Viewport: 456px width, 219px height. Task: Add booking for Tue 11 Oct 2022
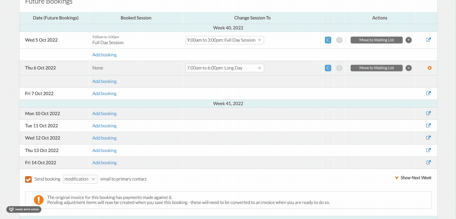click(x=104, y=126)
